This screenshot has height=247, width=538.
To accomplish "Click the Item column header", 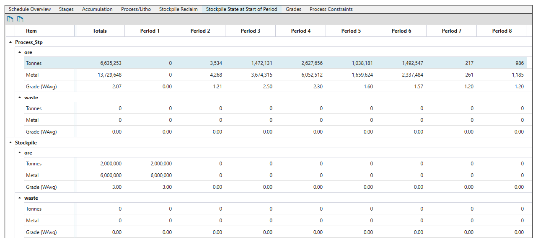I will click(31, 31).
